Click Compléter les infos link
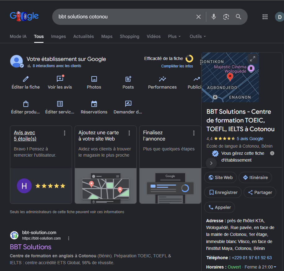This screenshot has width=284, height=271. pos(177,66)
